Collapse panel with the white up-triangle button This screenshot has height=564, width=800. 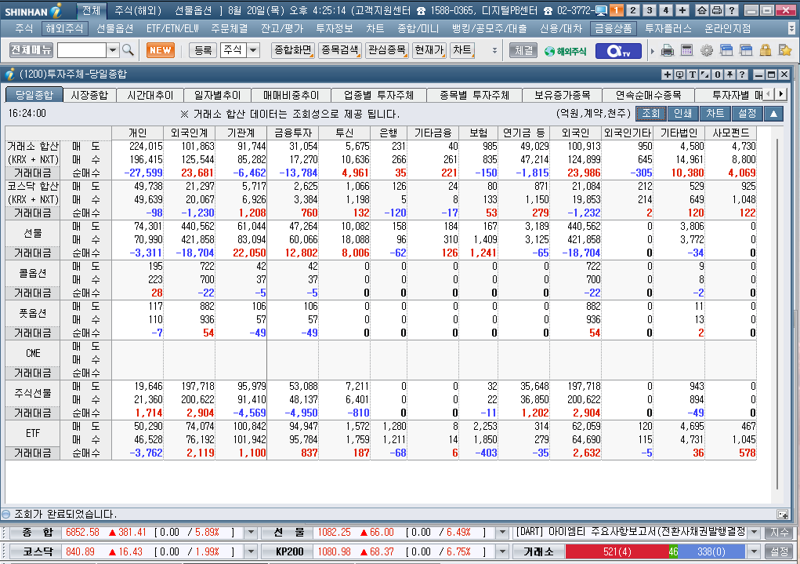pos(773,114)
